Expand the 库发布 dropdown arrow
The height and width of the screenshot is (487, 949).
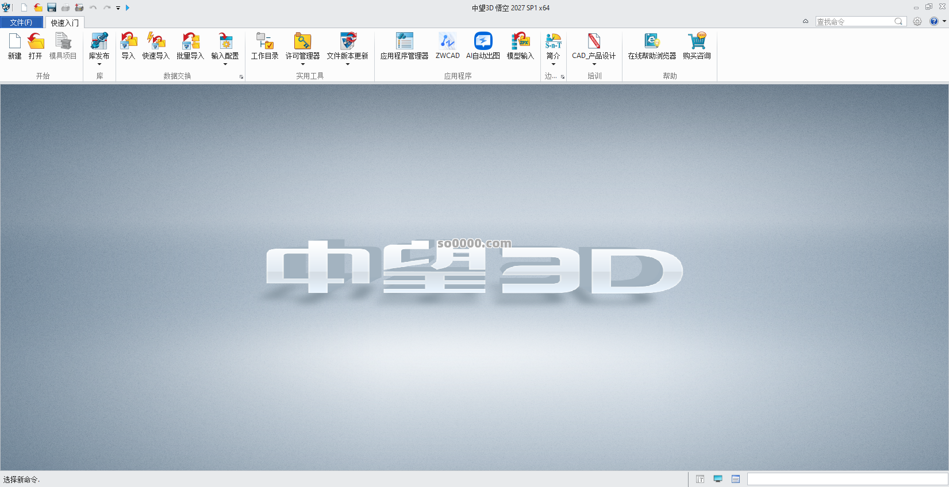pos(99,64)
